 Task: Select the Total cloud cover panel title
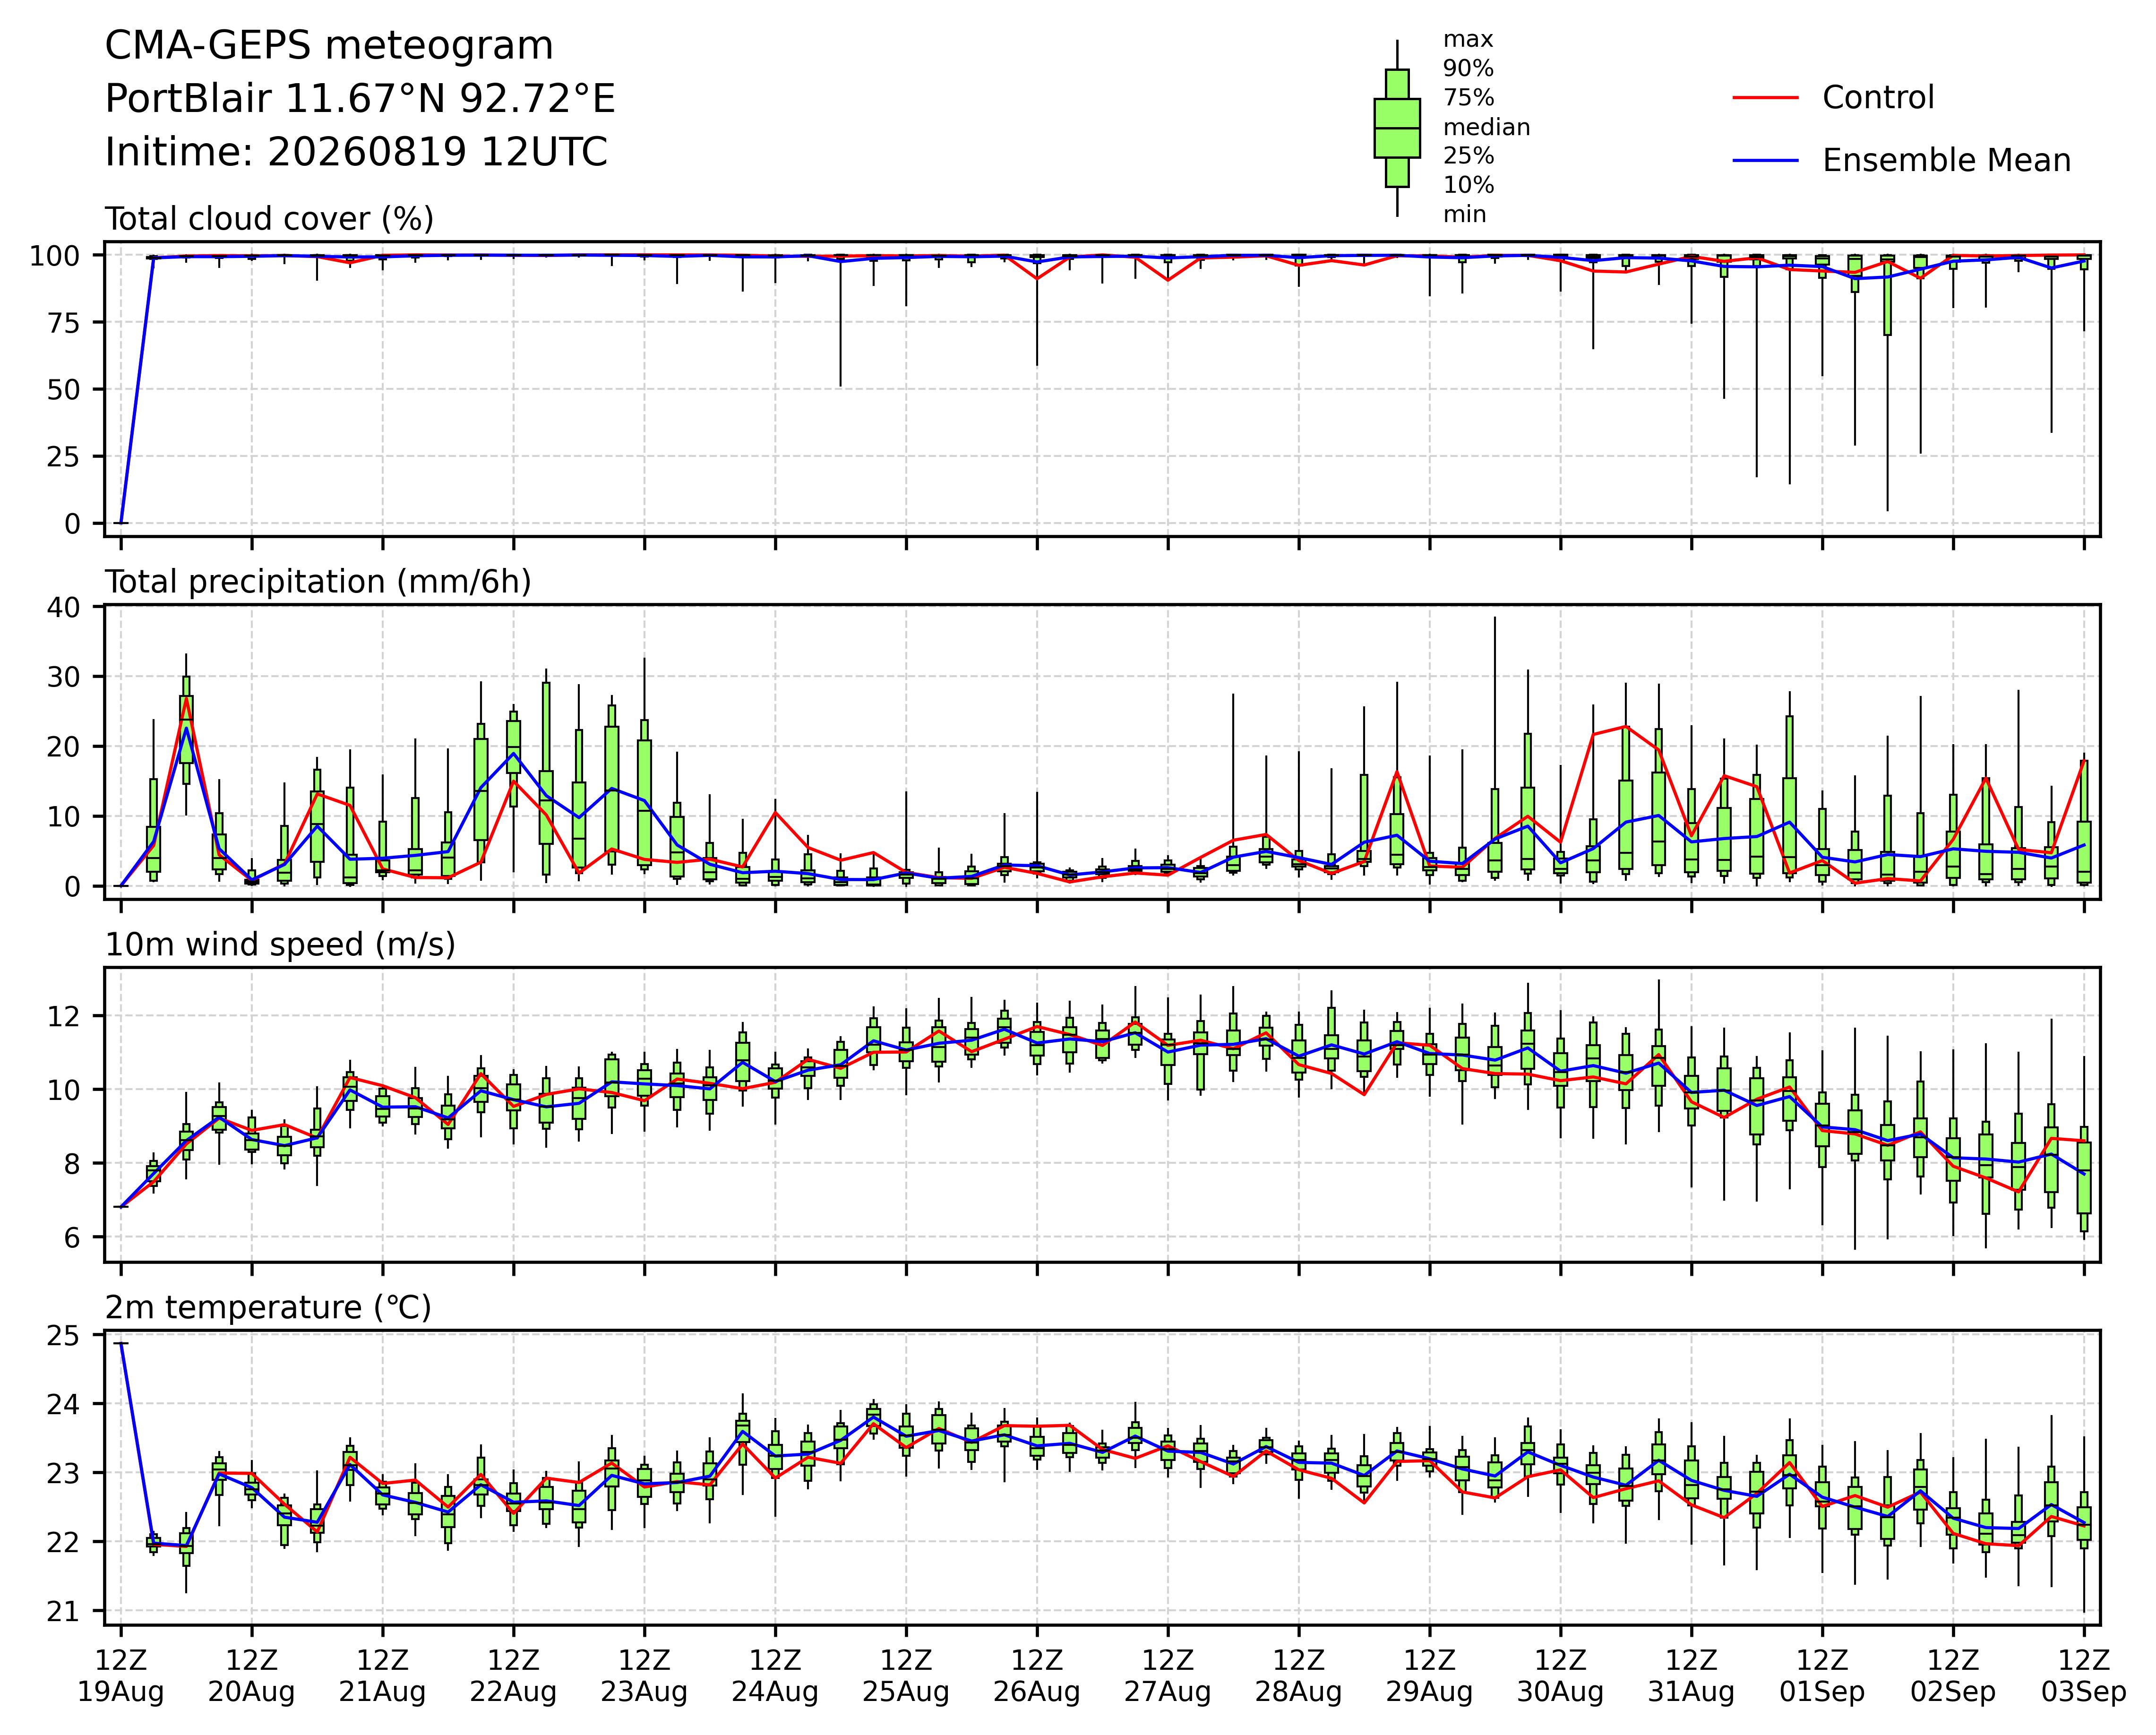(269, 219)
